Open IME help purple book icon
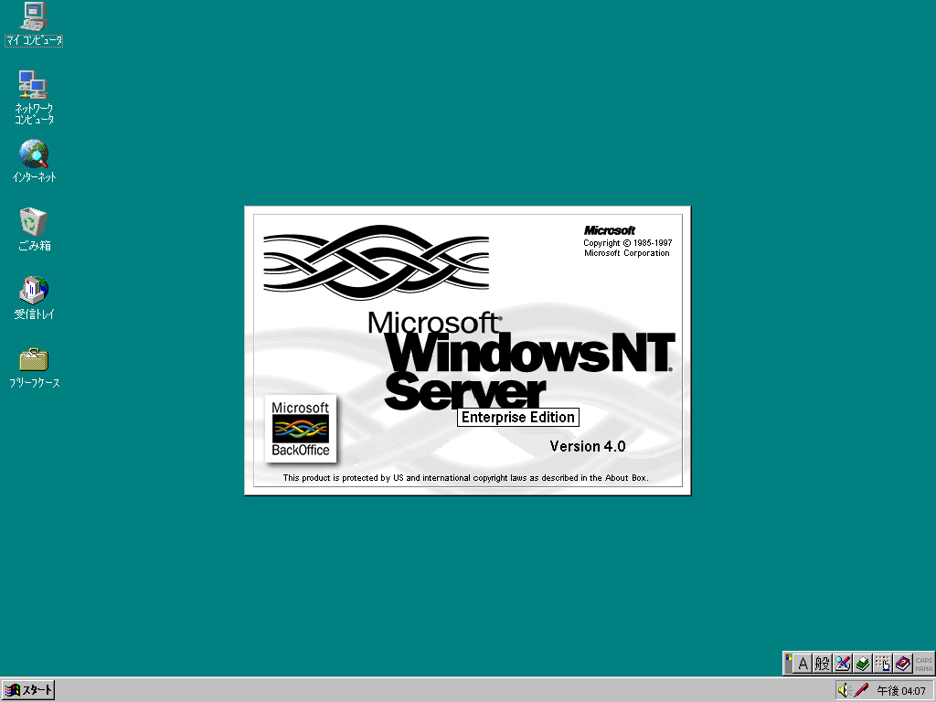This screenshot has width=936, height=702. (x=903, y=664)
